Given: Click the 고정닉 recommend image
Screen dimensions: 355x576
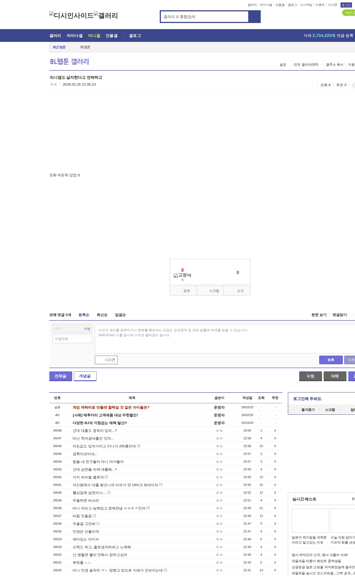Looking at the screenshot, I should point(182,275).
